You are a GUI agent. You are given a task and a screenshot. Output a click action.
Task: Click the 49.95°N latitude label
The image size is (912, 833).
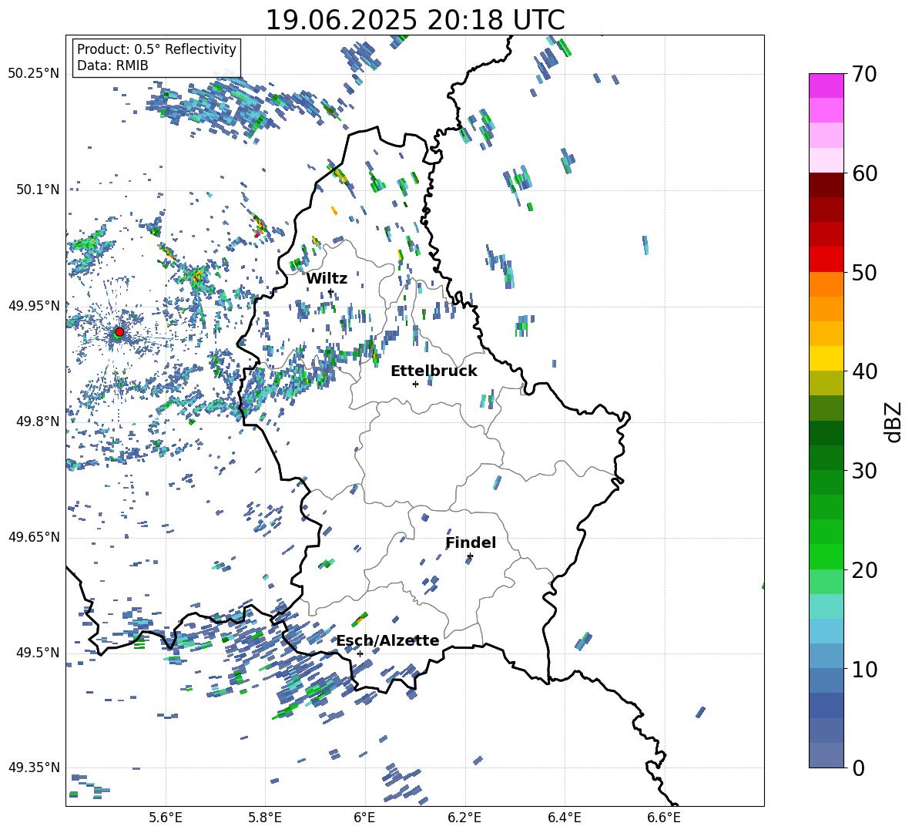point(34,306)
